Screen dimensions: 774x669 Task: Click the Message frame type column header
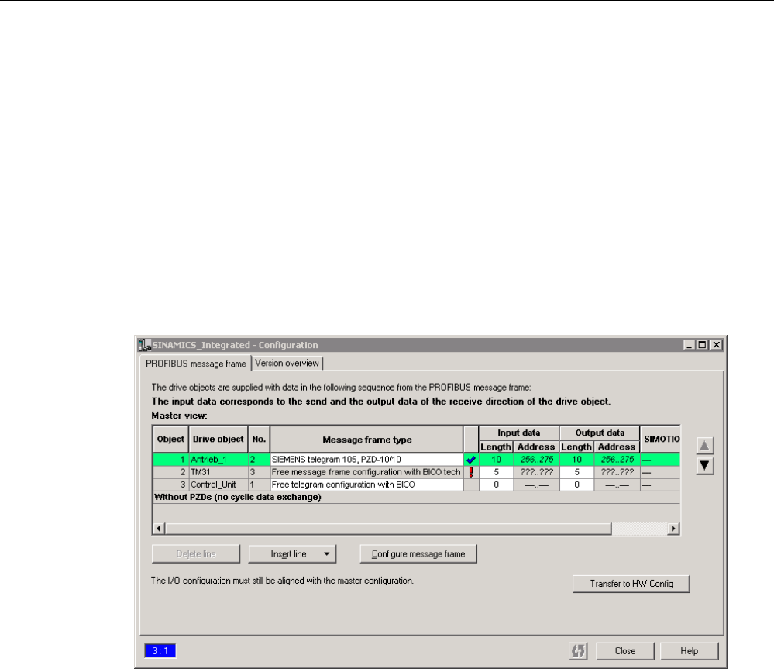point(366,440)
